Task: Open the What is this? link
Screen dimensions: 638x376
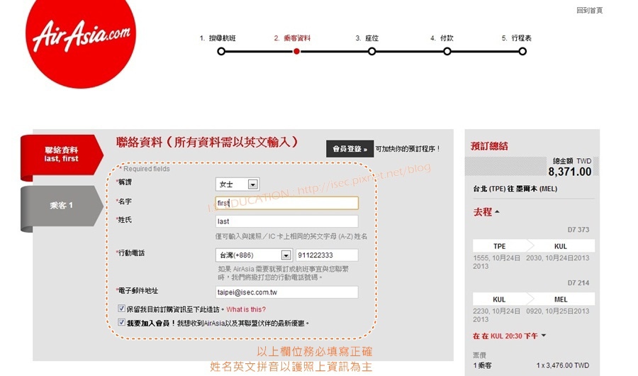Action: (x=246, y=309)
